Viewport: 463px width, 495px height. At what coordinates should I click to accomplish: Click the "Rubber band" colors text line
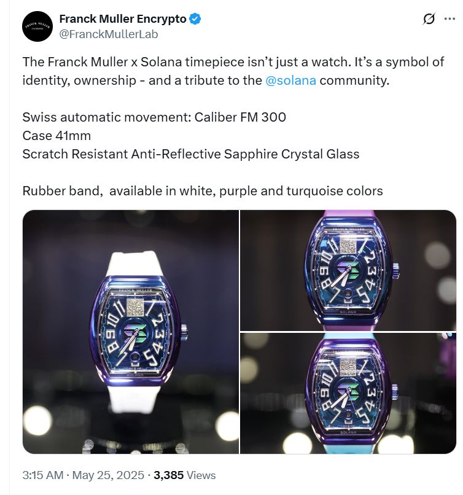203,191
